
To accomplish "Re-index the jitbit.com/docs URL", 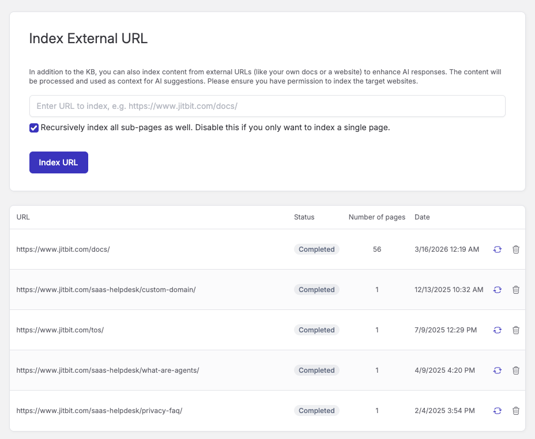I will point(497,249).
